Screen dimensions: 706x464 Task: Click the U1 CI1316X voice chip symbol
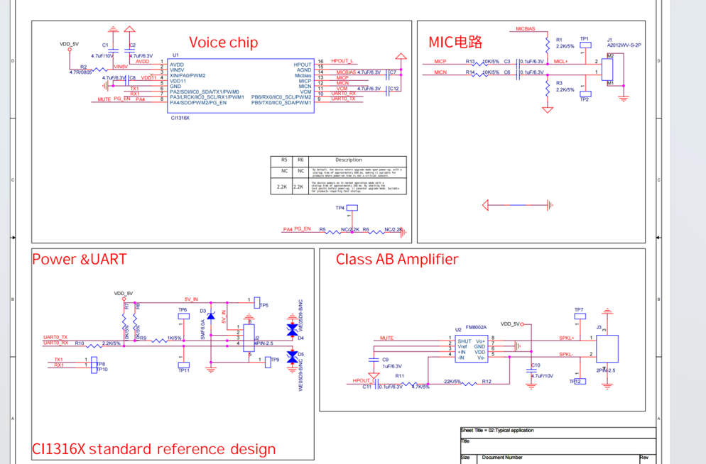pos(240,83)
